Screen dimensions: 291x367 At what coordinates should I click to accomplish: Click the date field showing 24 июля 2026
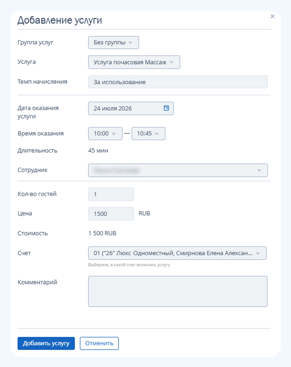tap(131, 108)
